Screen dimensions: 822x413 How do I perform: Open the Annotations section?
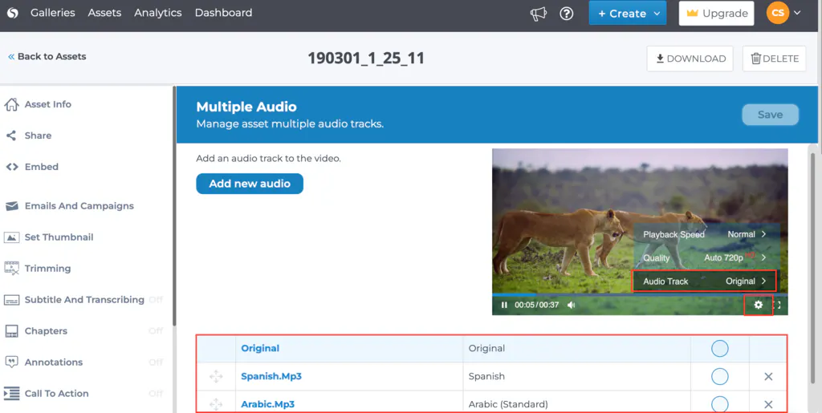[x=54, y=362]
